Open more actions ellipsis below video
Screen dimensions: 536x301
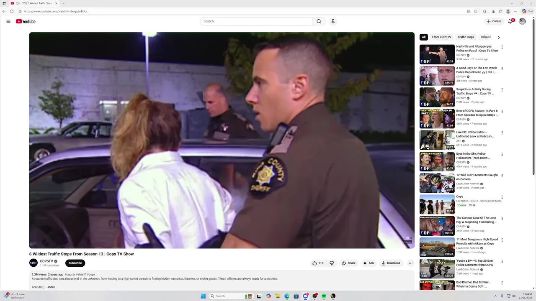[410, 263]
